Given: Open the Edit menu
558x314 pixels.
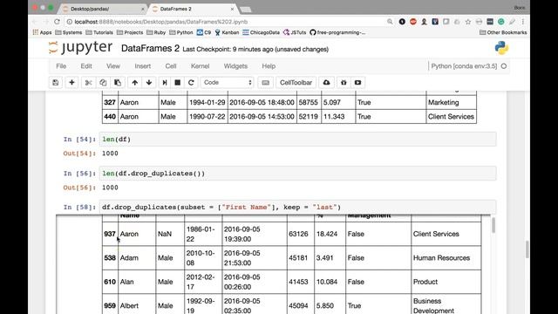Looking at the screenshot, I should (x=86, y=66).
